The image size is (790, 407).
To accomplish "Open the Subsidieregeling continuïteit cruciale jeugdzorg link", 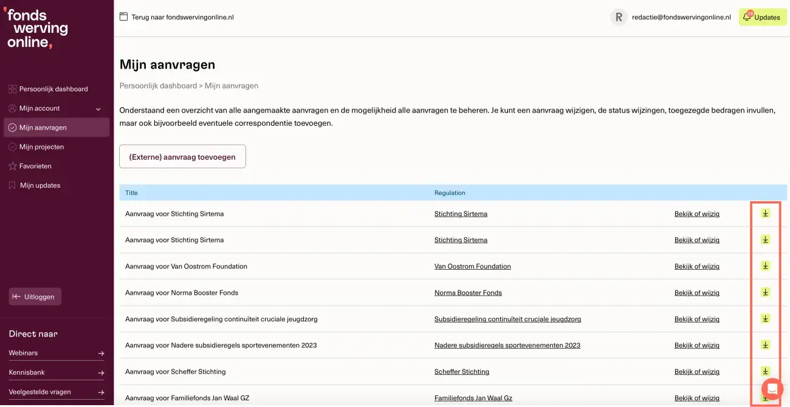I will (507, 318).
